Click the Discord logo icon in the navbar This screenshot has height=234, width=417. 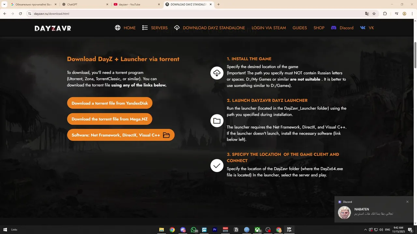[x=334, y=28]
